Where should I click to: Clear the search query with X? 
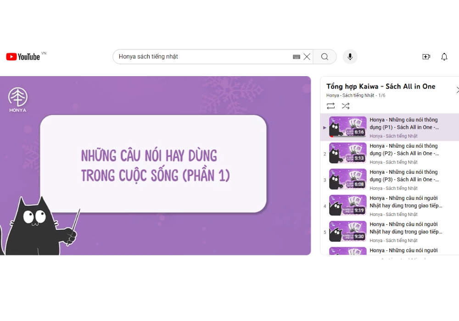(x=307, y=57)
